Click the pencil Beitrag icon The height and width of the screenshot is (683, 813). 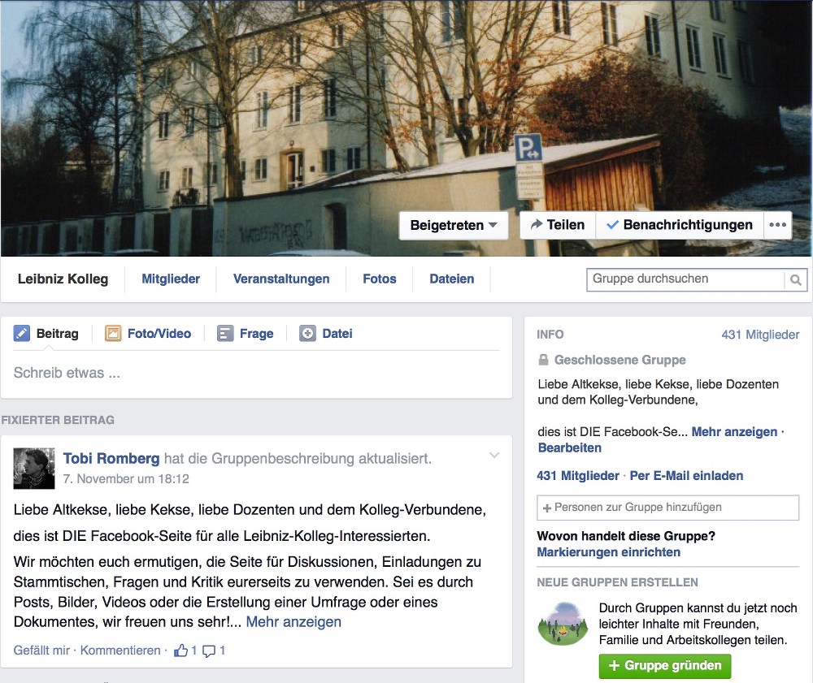point(22,334)
